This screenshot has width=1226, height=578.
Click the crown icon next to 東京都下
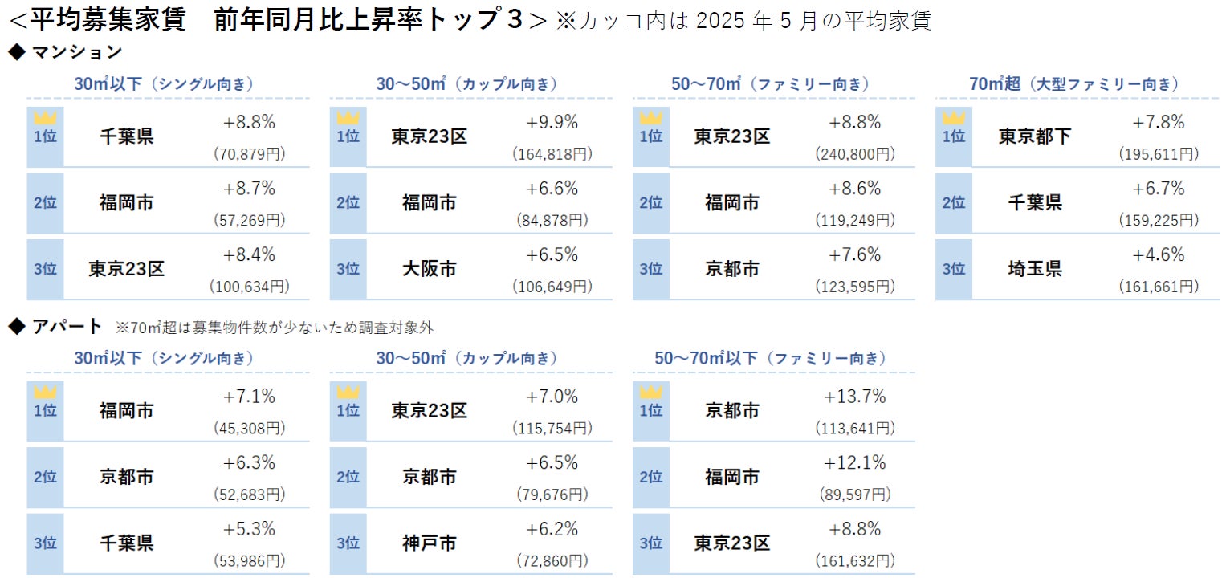click(953, 118)
